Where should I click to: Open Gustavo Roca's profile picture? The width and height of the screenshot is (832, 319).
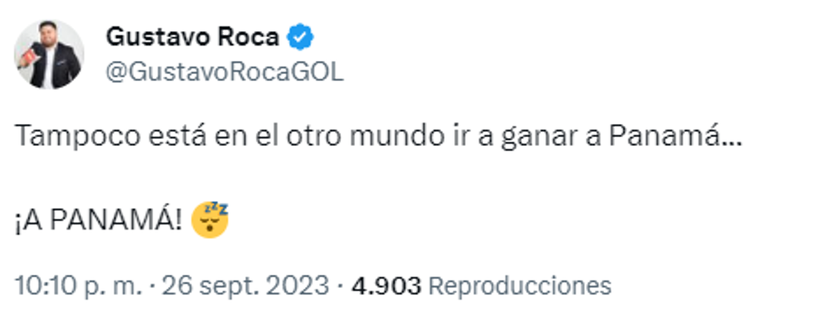pyautogui.click(x=49, y=55)
